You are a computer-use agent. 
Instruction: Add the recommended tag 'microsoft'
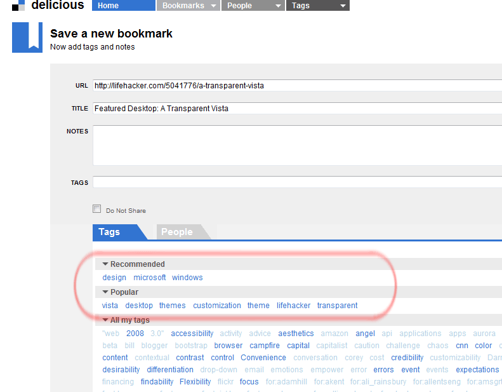[x=150, y=278]
